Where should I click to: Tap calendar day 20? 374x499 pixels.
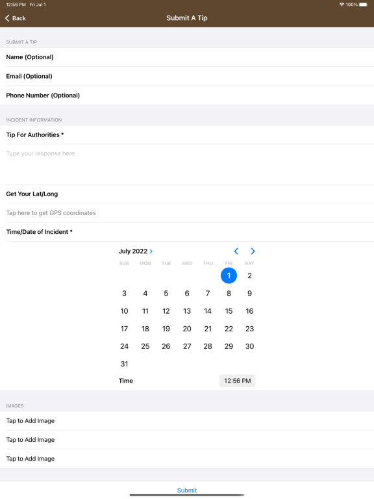click(187, 329)
